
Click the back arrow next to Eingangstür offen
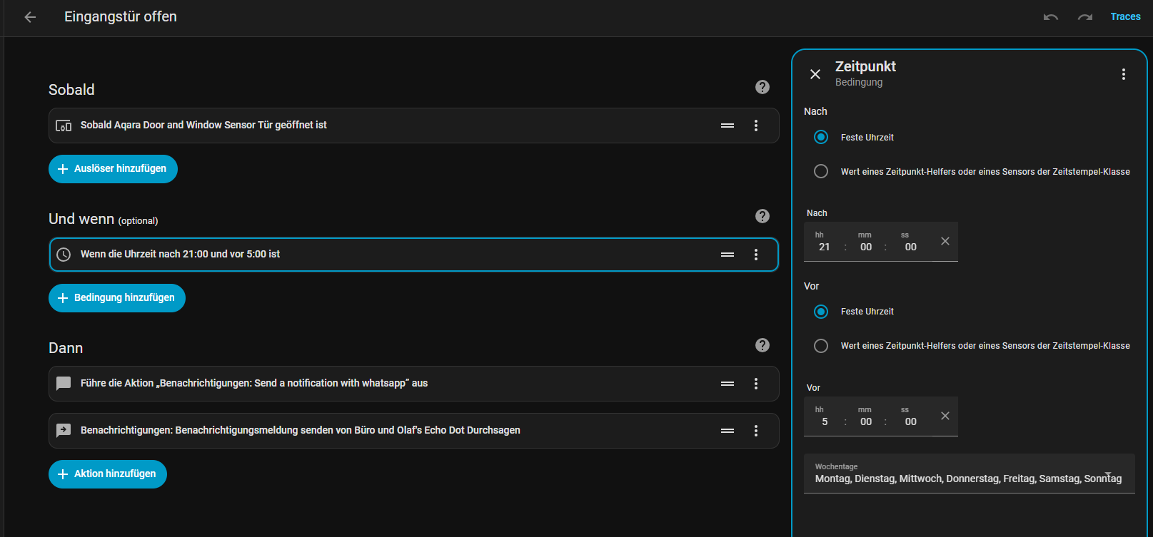[30, 17]
